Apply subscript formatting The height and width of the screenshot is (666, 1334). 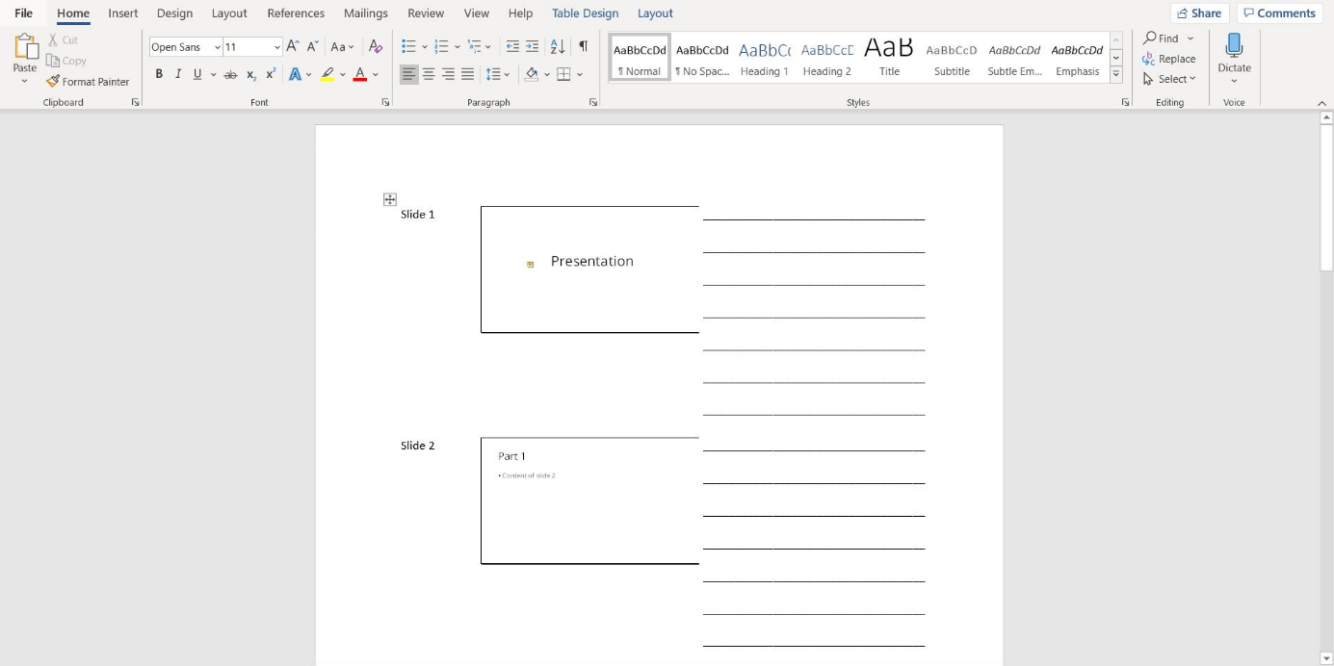250,73
